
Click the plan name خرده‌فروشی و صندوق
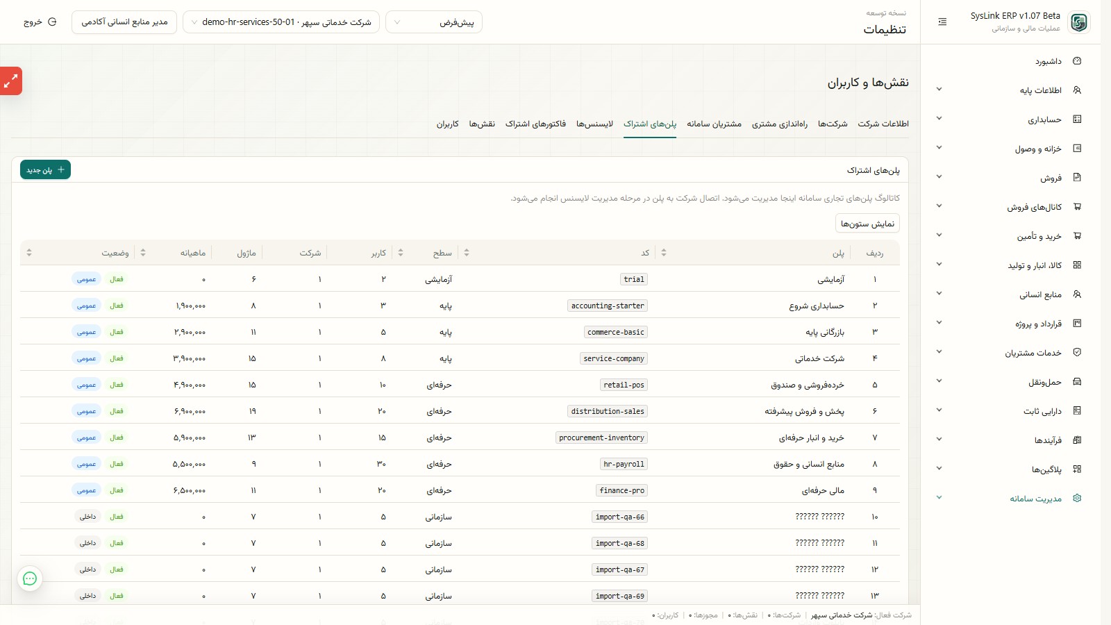point(808,385)
